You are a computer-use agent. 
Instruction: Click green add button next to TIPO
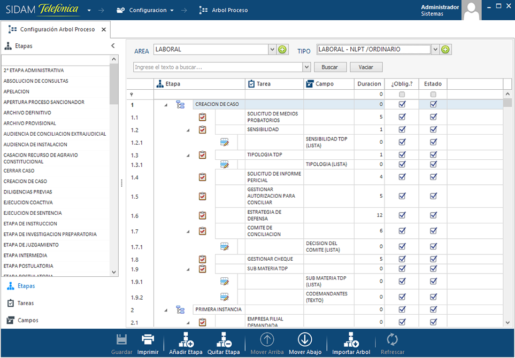point(445,50)
